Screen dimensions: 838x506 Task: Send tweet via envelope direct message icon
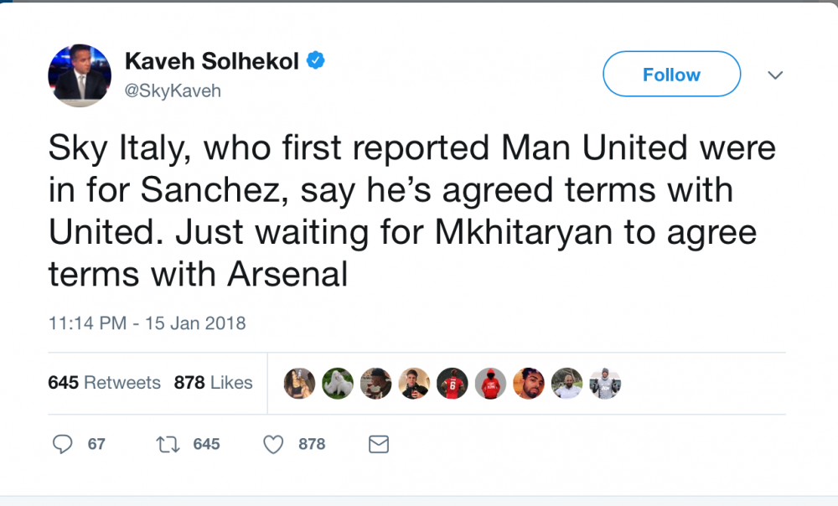click(379, 445)
